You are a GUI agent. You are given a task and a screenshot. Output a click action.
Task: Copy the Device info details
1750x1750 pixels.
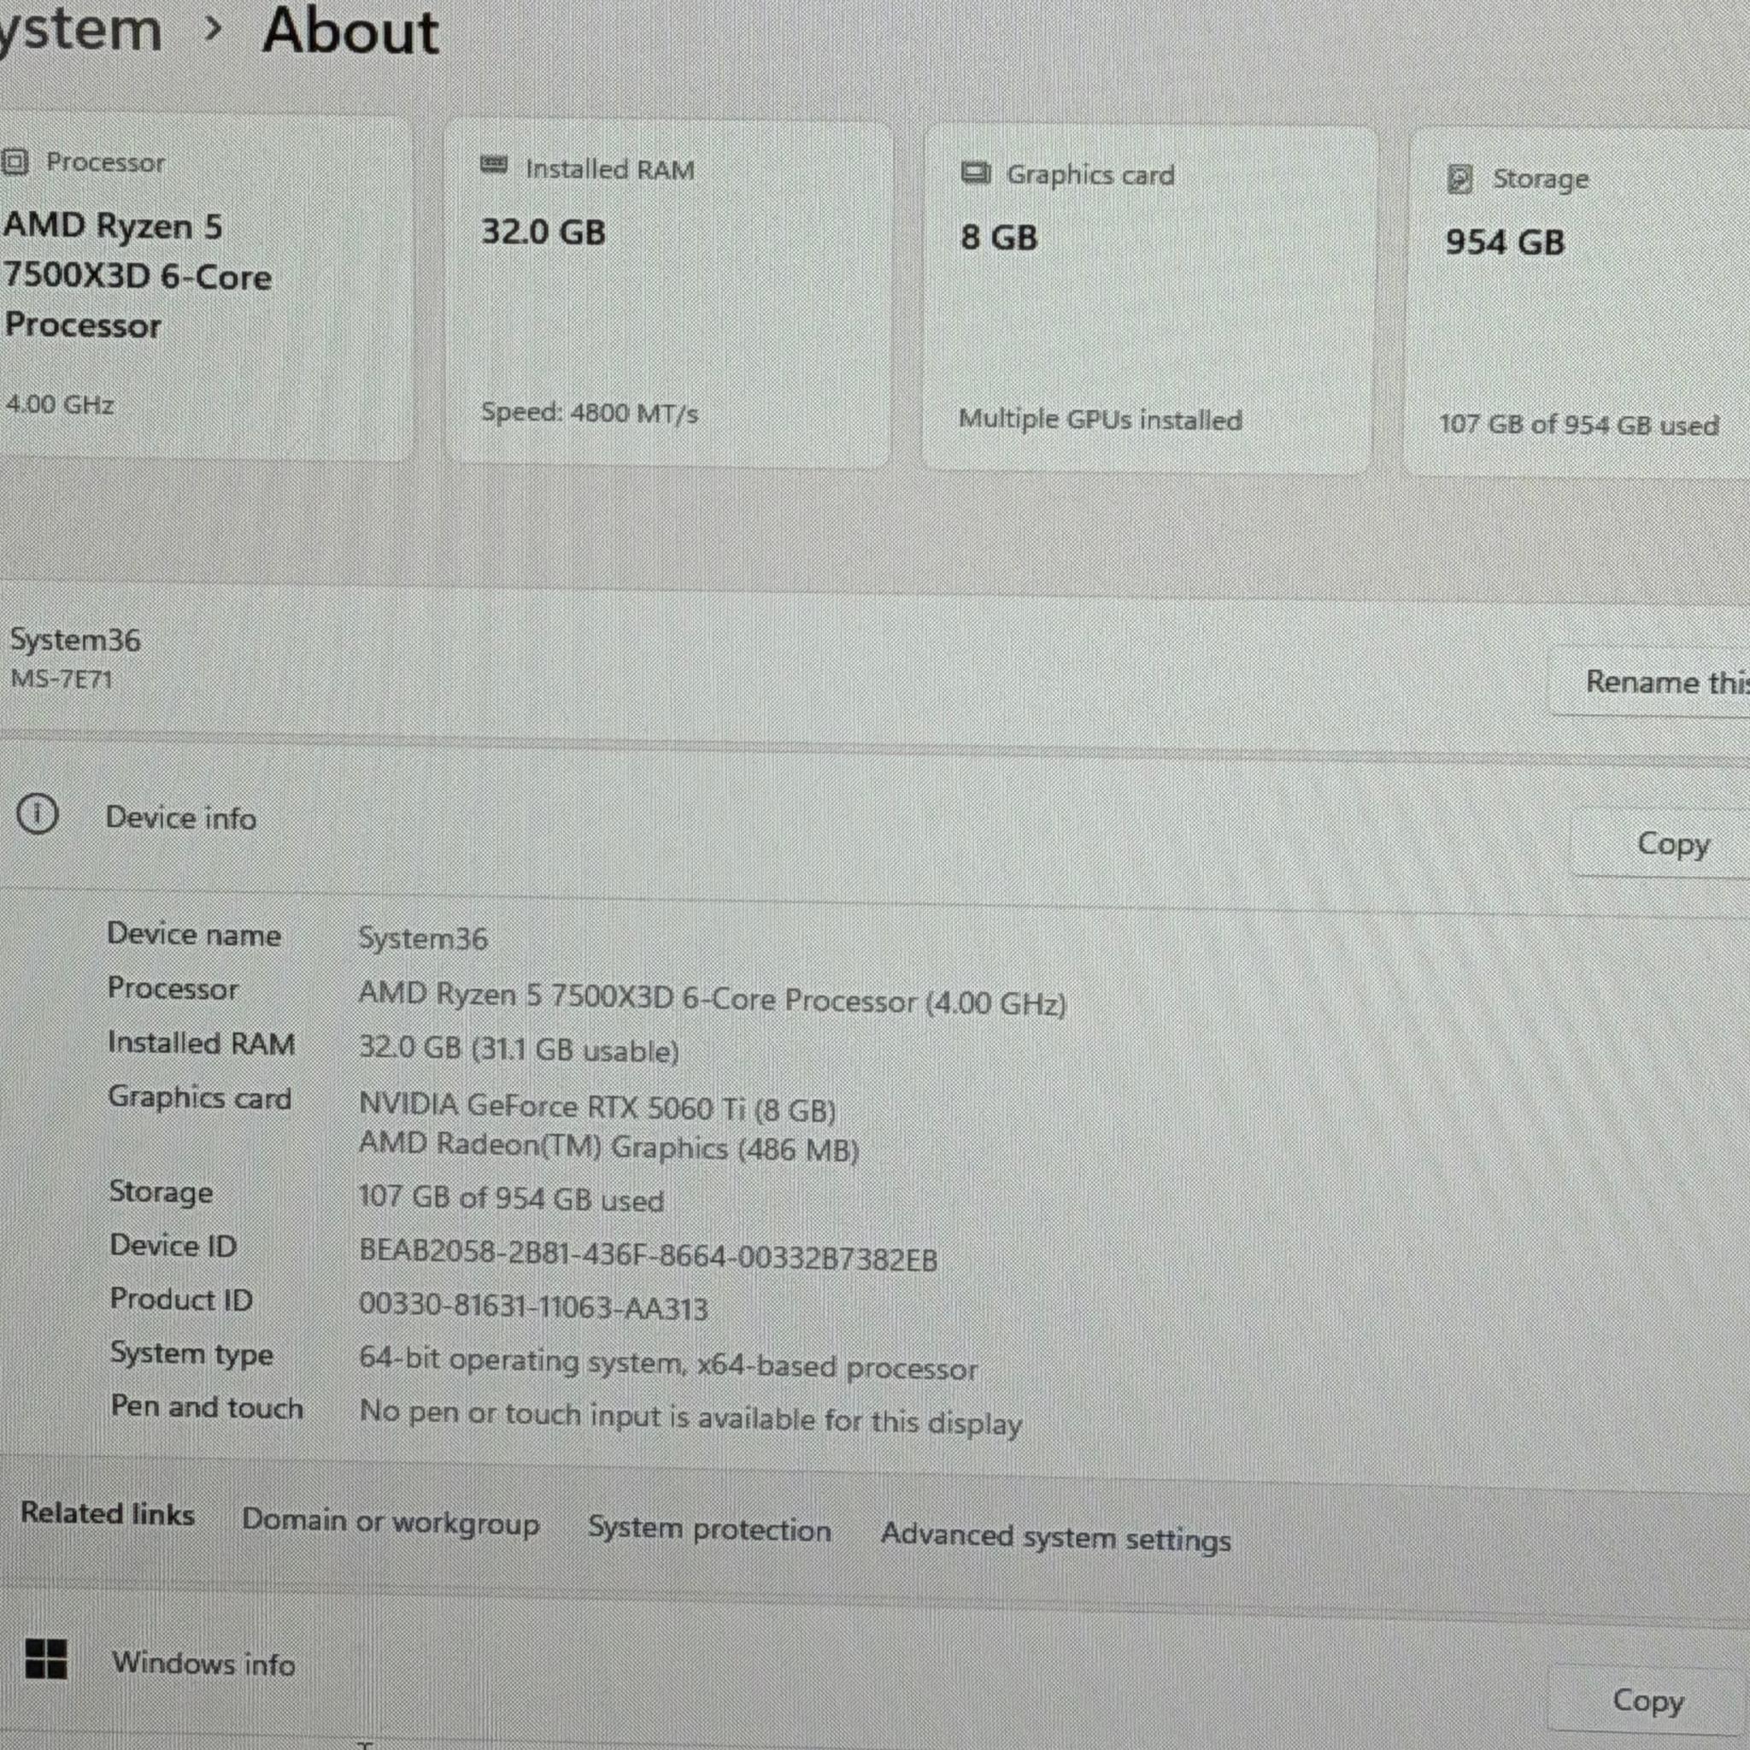[x=1661, y=843]
